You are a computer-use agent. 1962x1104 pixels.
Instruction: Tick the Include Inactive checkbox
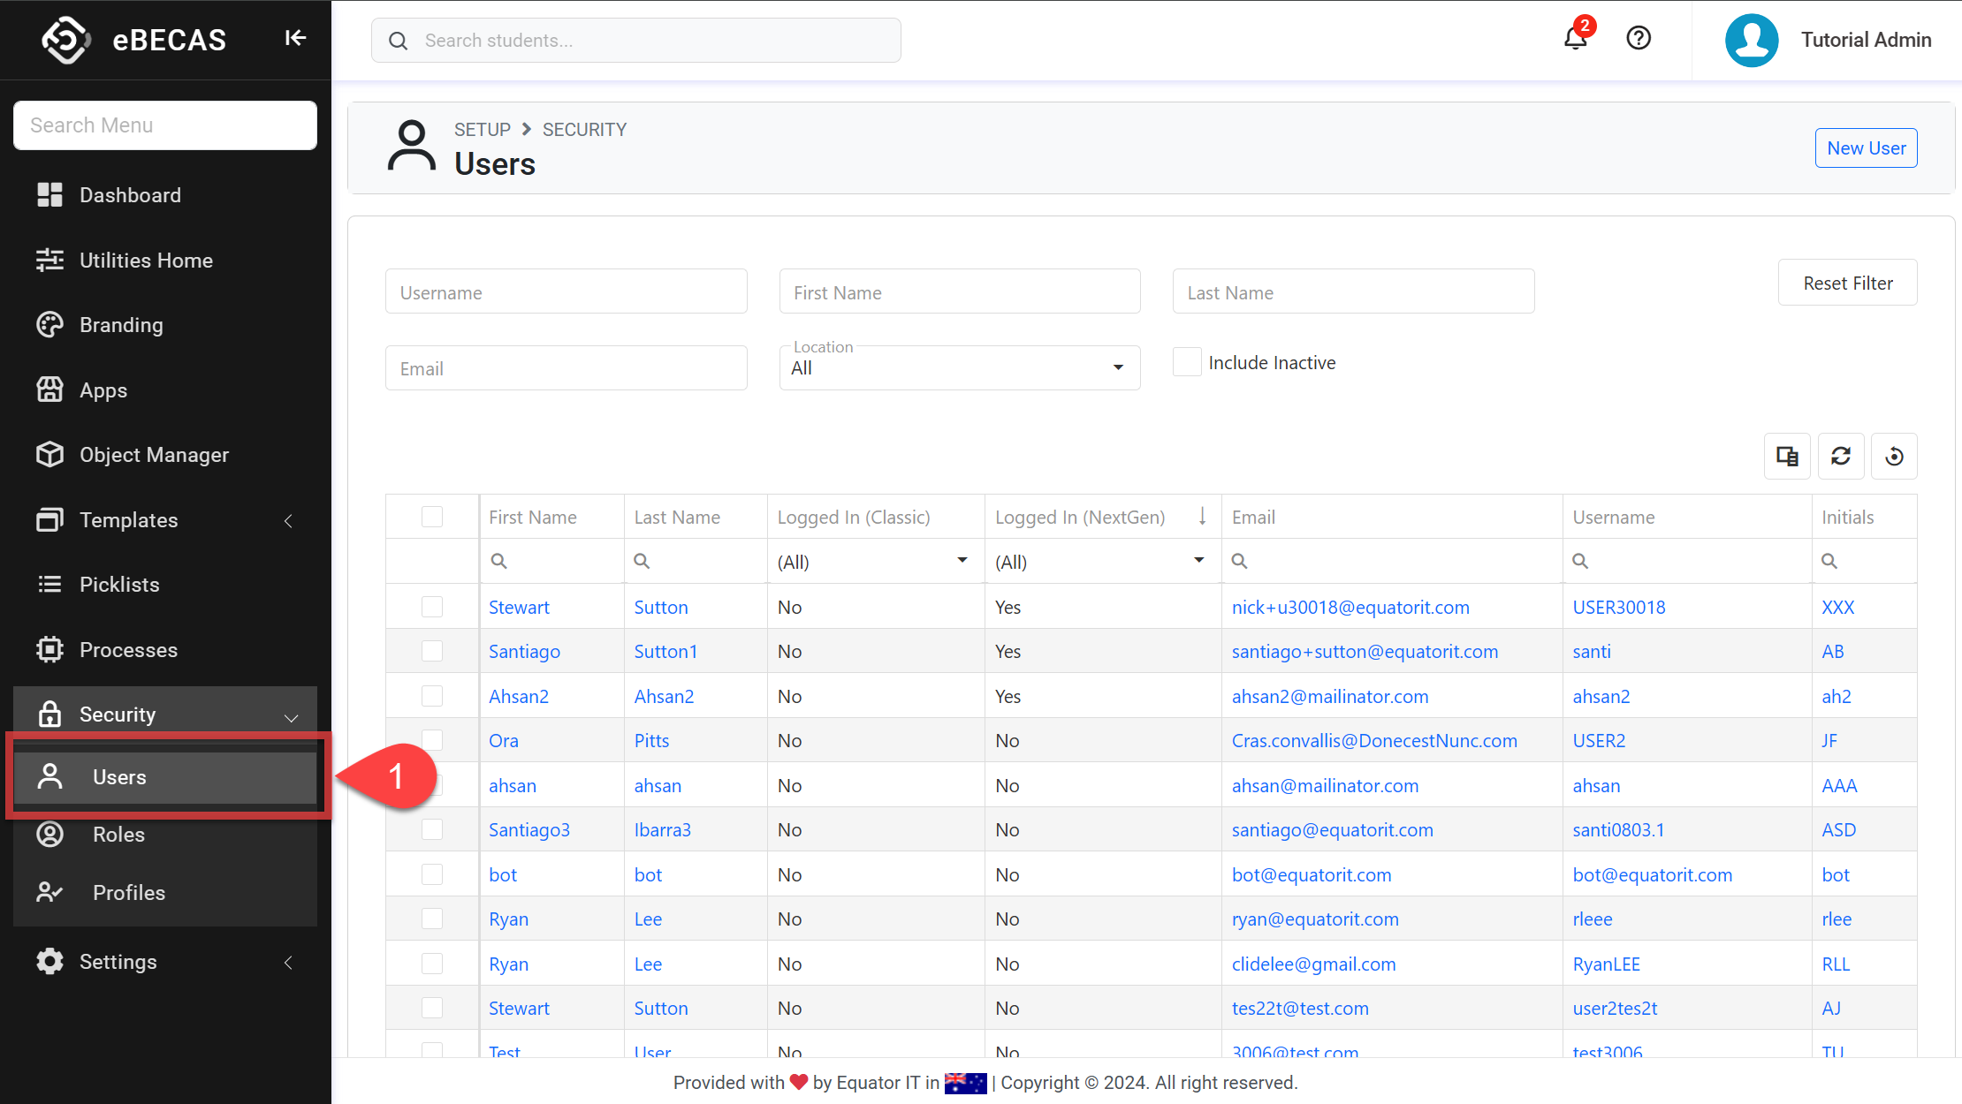point(1187,362)
